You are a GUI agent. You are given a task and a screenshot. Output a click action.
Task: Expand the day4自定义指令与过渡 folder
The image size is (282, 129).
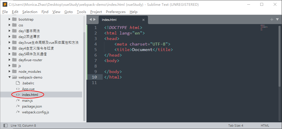[x=10, y=48]
